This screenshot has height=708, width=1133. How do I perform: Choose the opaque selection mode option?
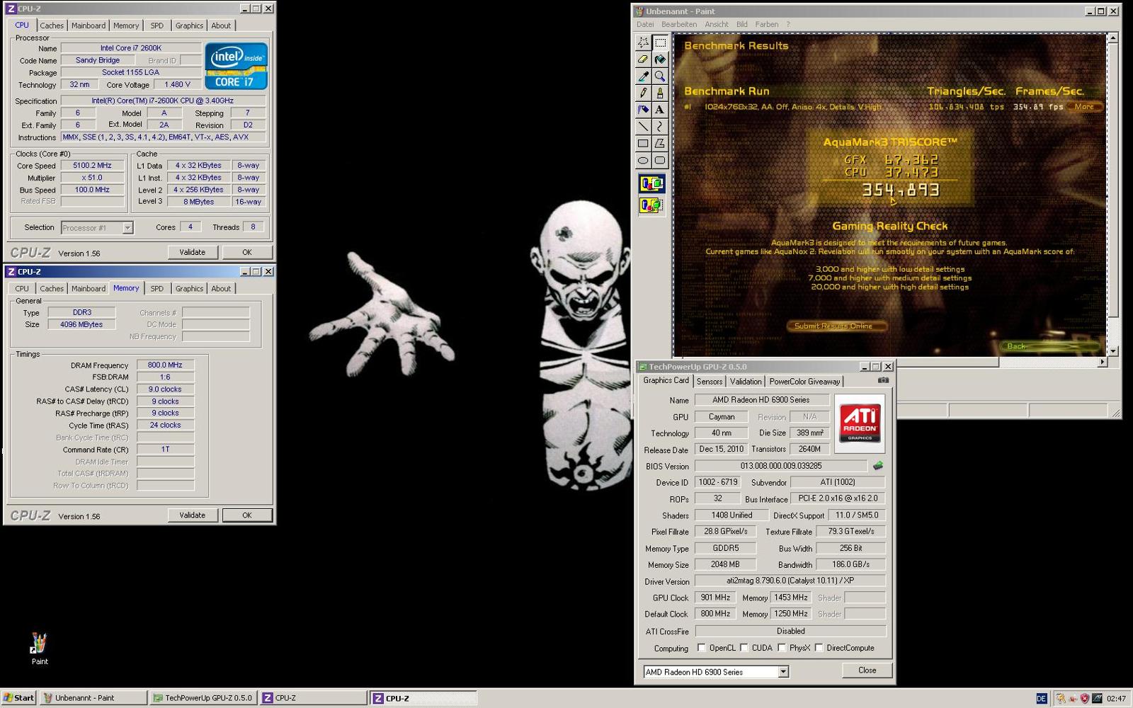point(651,184)
